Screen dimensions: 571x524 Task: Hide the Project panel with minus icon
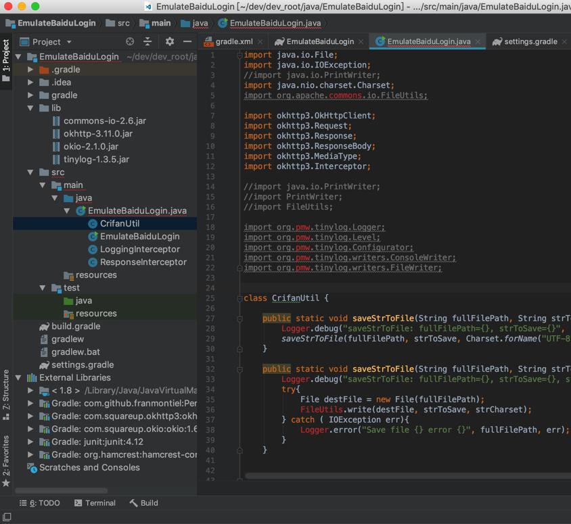(187, 41)
